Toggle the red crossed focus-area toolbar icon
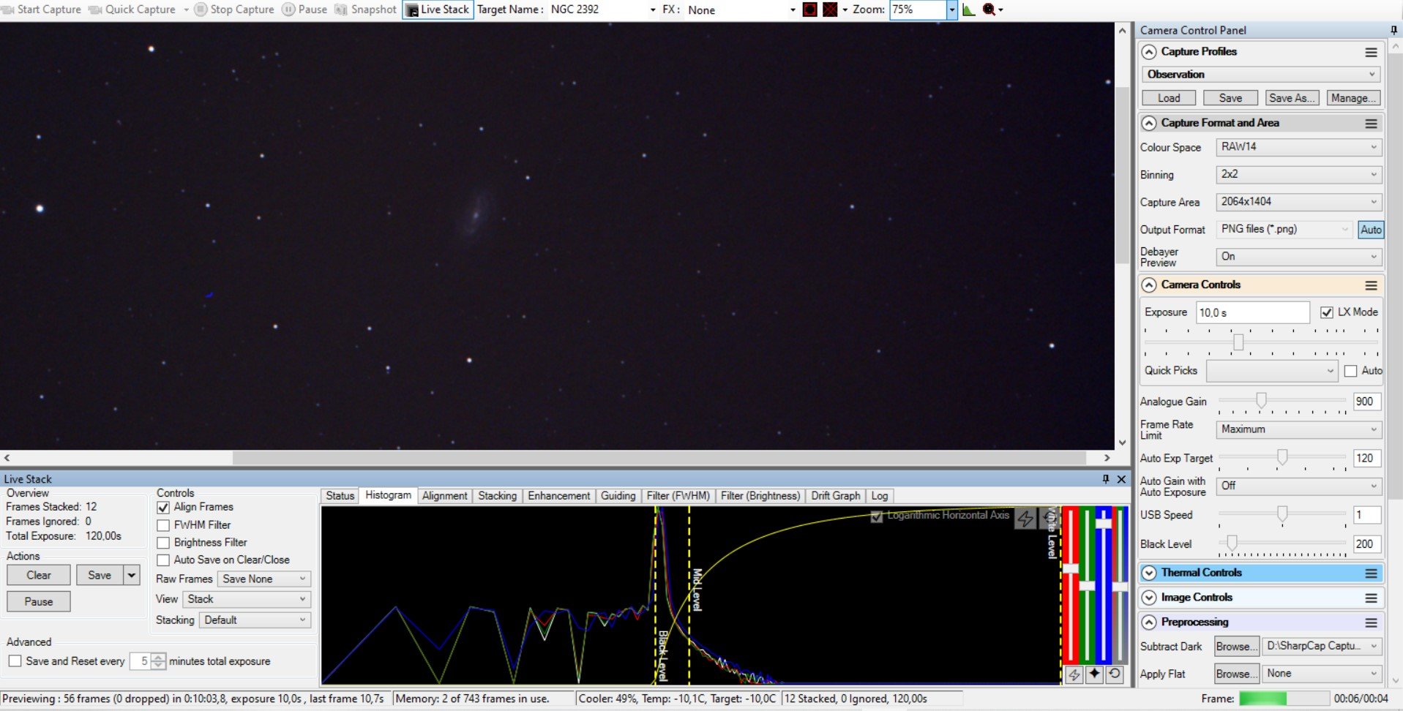1403x711 pixels. click(830, 10)
